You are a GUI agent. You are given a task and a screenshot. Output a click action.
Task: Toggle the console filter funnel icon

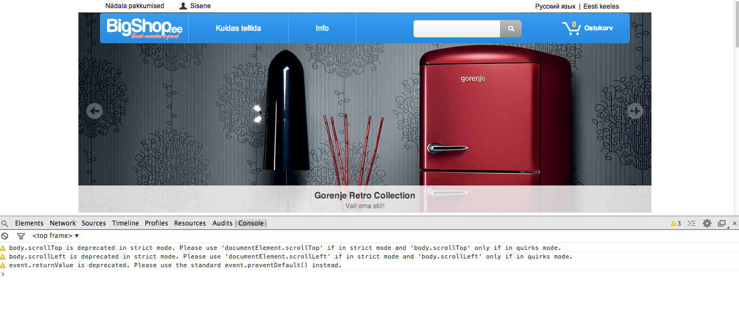21,236
